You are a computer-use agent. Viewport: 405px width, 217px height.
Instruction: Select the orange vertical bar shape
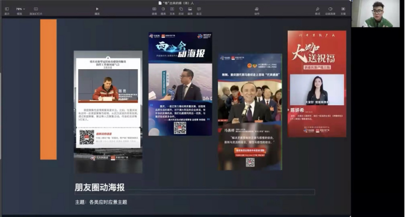tap(48, 90)
